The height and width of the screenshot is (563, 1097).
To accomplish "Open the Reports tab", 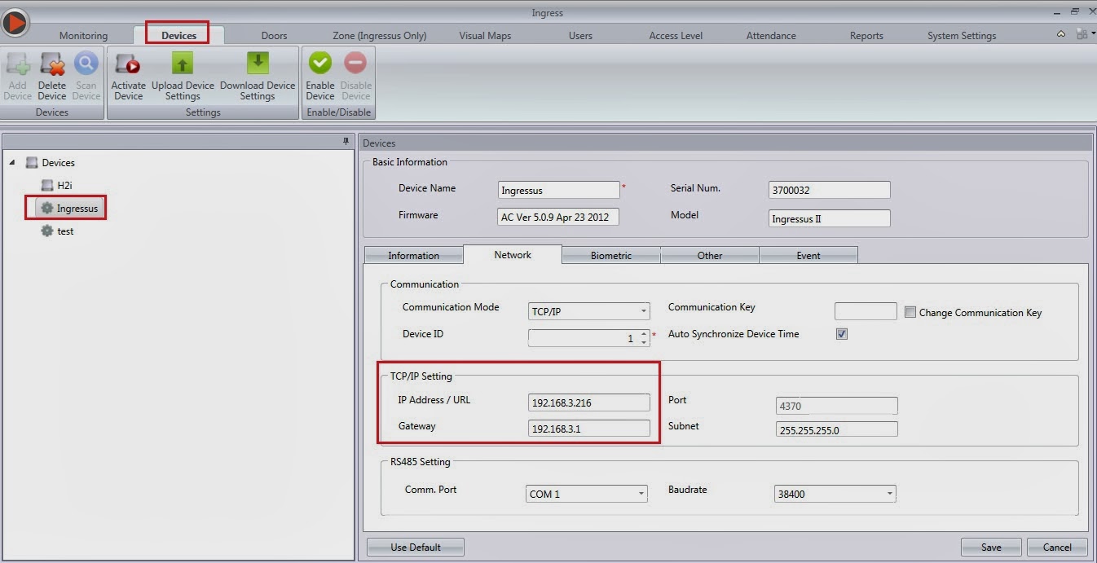I will [866, 35].
